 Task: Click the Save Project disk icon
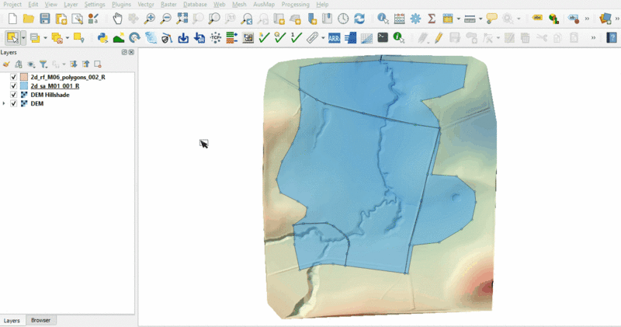point(45,19)
